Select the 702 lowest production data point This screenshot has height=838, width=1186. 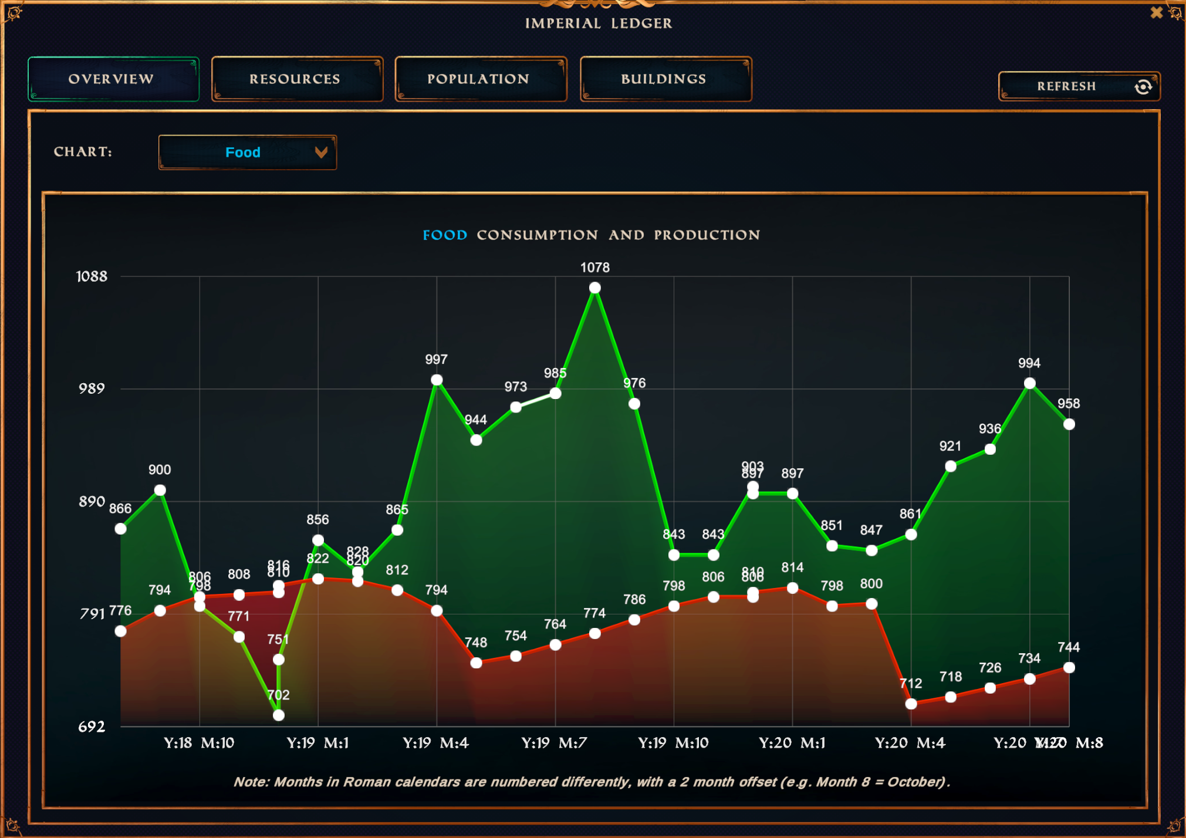tap(279, 715)
